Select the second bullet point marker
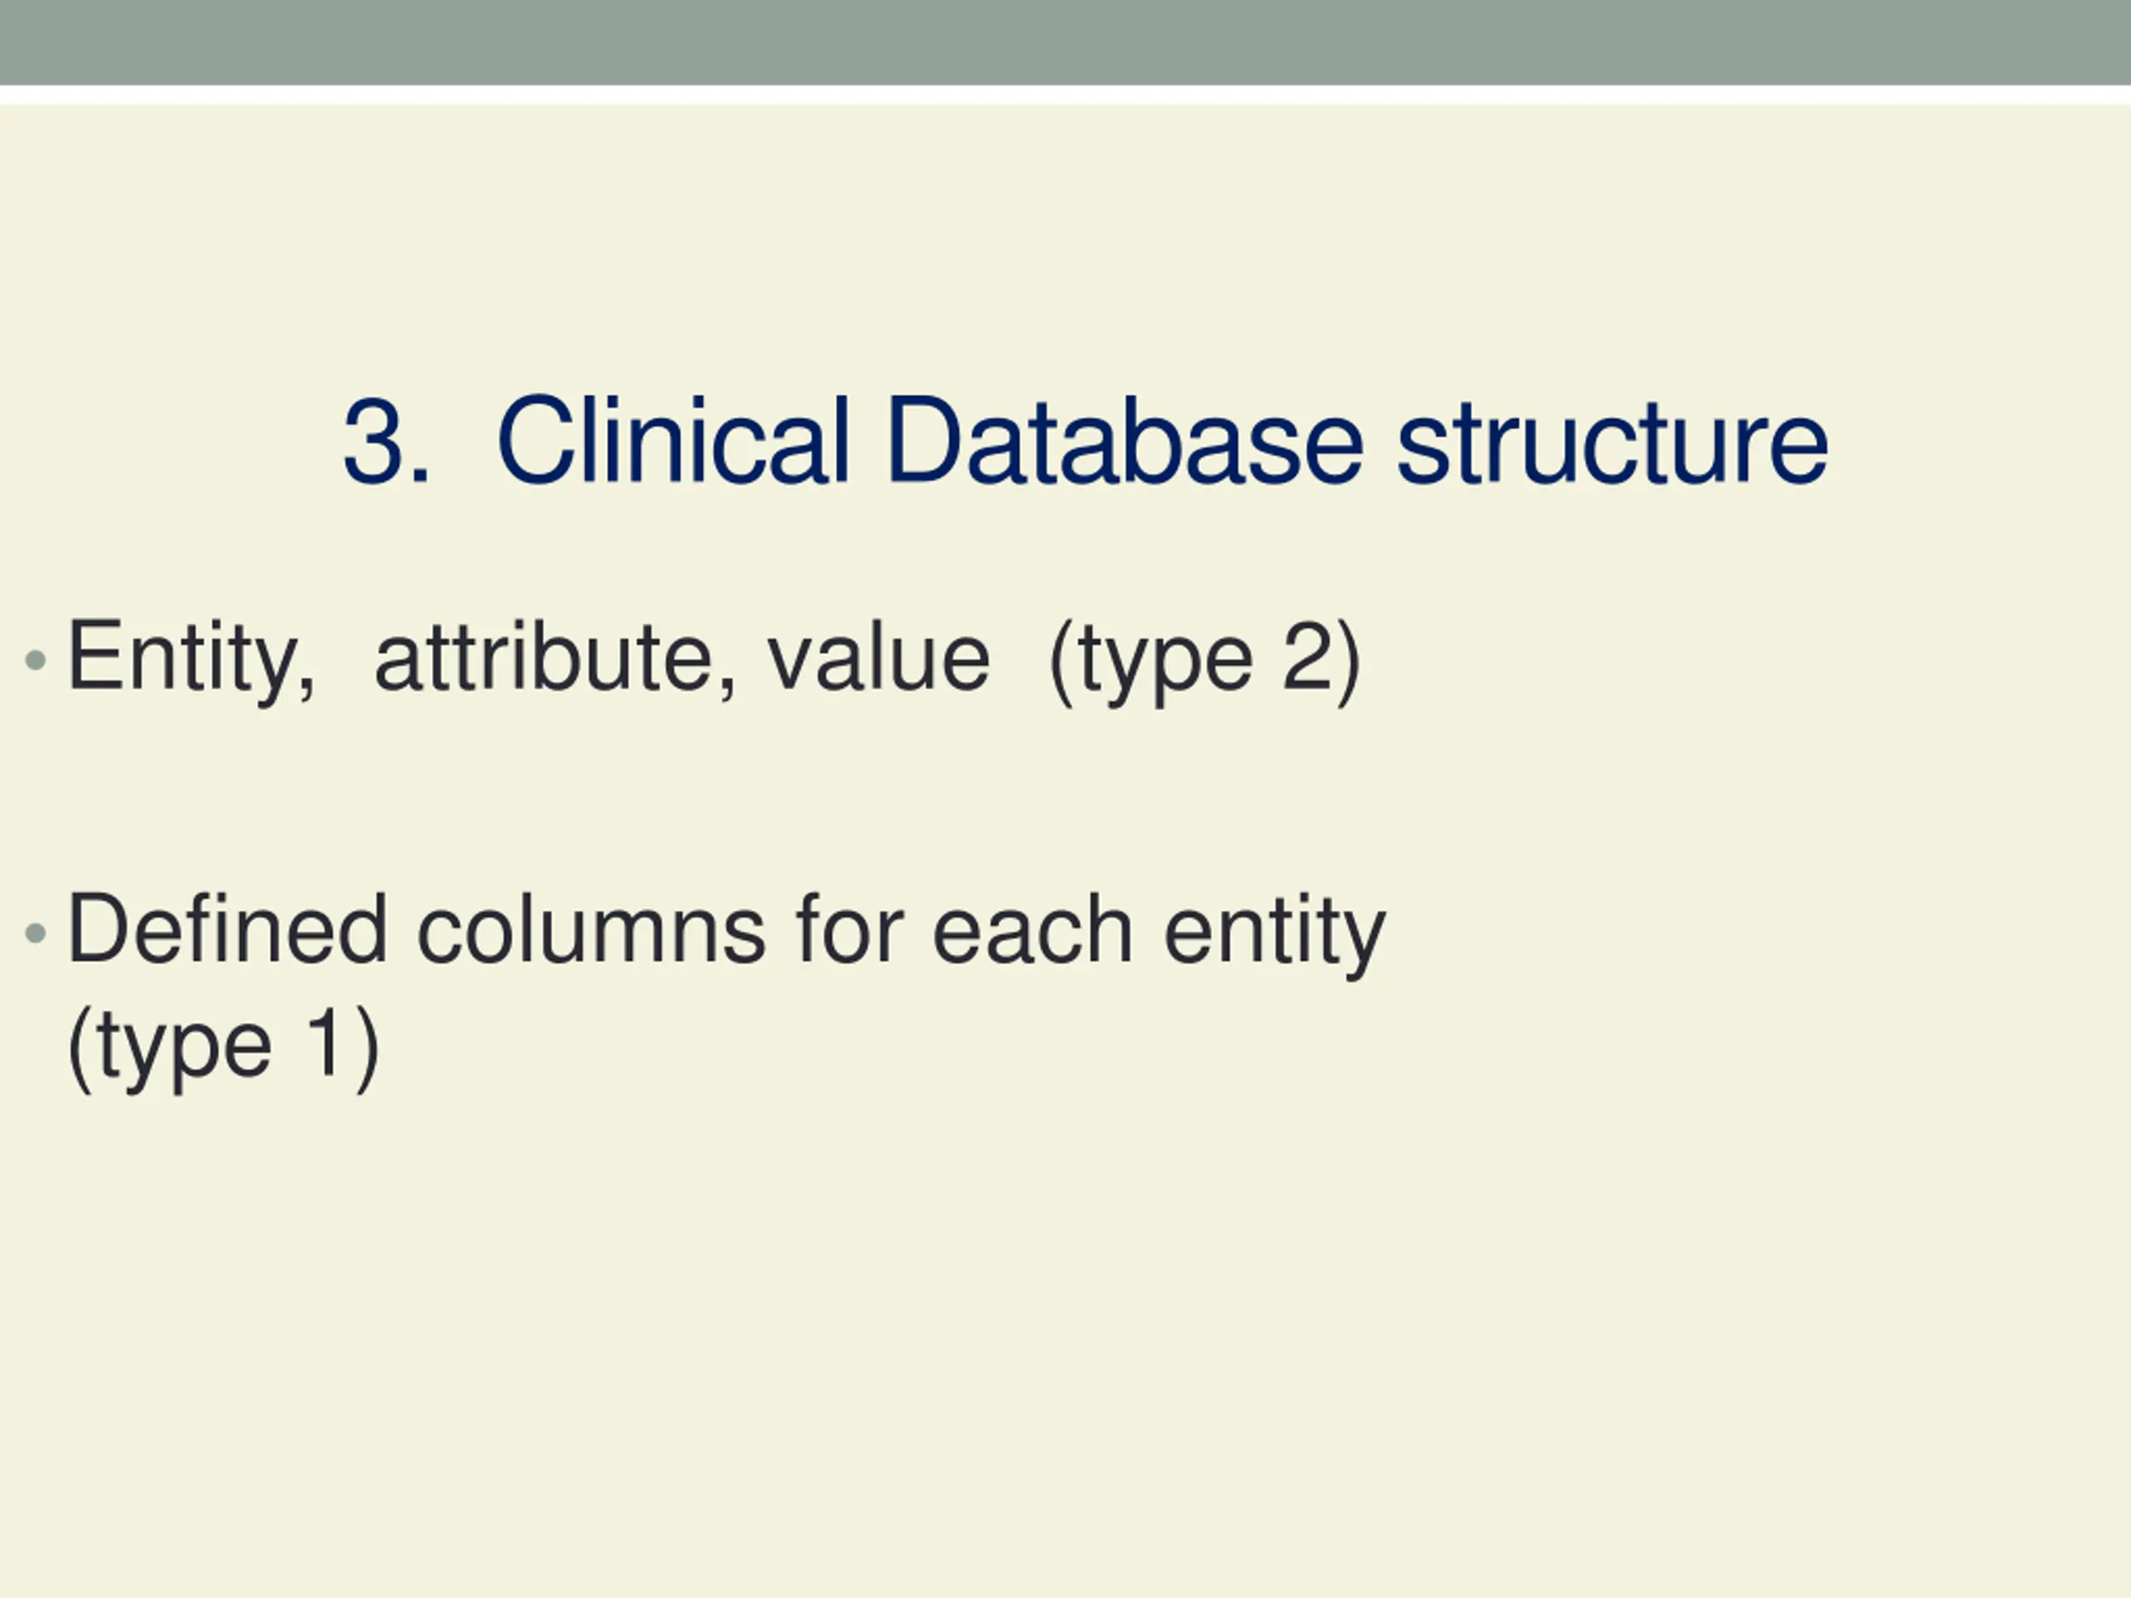This screenshot has width=2131, height=1598. pyautogui.click(x=36, y=932)
